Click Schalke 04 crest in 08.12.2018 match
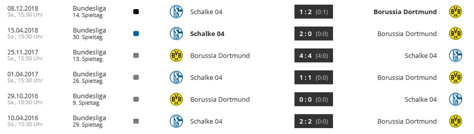474x134 pixels. 176,12
